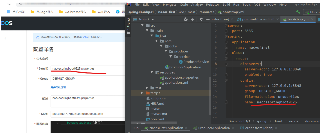Hide Project panel with minus icon
The height and width of the screenshot is (133, 324).
(x=208, y=19)
